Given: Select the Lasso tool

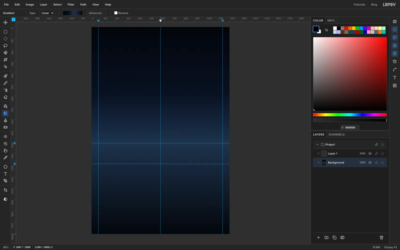Looking at the screenshot, I should click(5, 46).
